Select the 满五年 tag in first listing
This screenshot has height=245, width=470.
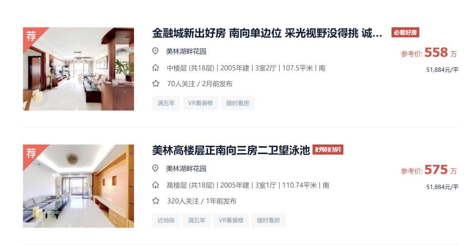pyautogui.click(x=166, y=103)
